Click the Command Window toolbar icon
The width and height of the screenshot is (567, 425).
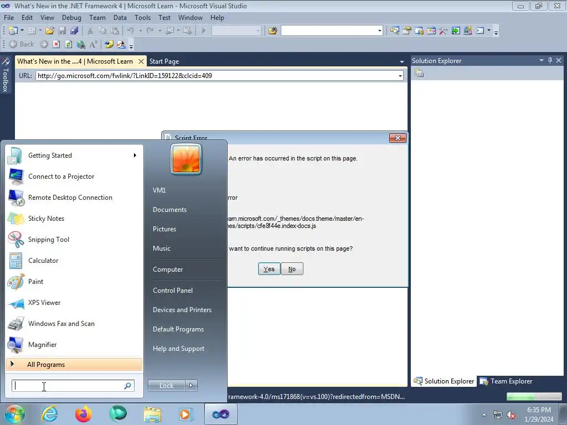pyautogui.click(x=480, y=31)
